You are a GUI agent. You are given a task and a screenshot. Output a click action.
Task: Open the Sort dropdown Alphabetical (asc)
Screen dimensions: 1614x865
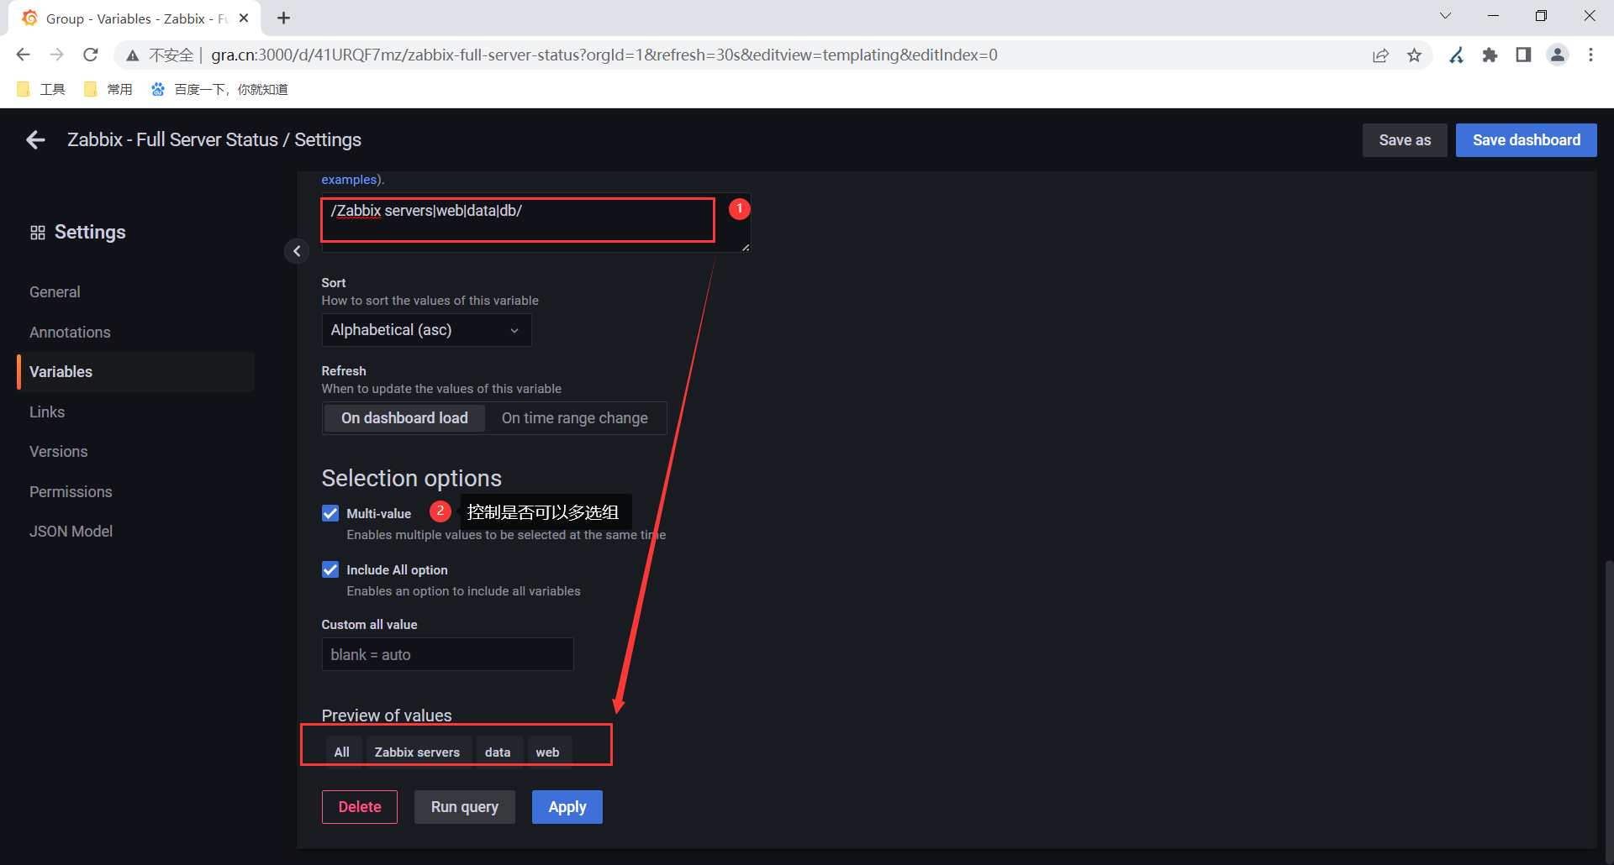pyautogui.click(x=426, y=330)
